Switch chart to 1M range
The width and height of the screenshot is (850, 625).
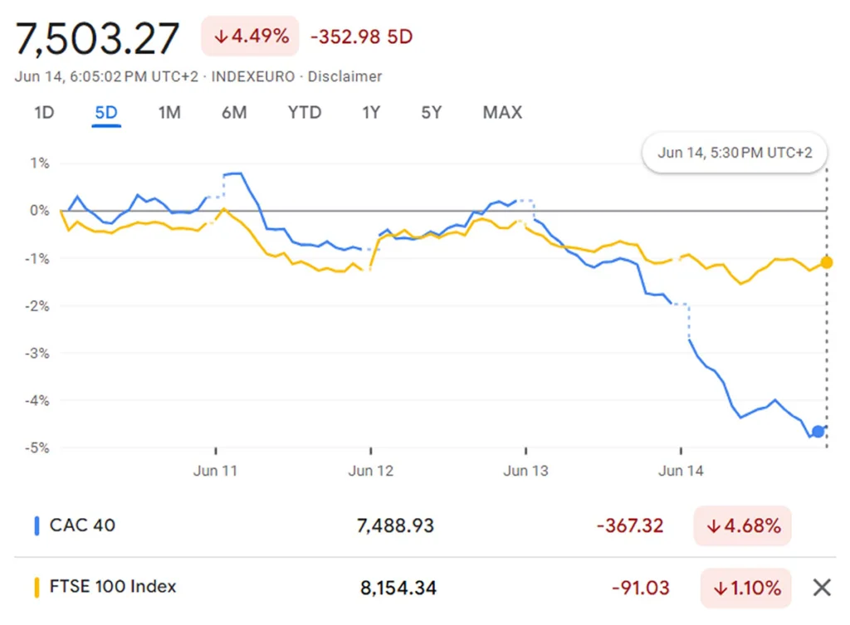click(x=169, y=113)
